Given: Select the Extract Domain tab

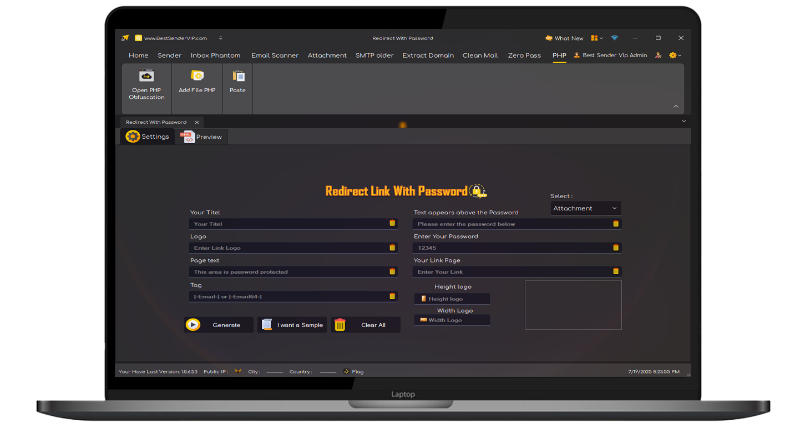Looking at the screenshot, I should pos(428,56).
